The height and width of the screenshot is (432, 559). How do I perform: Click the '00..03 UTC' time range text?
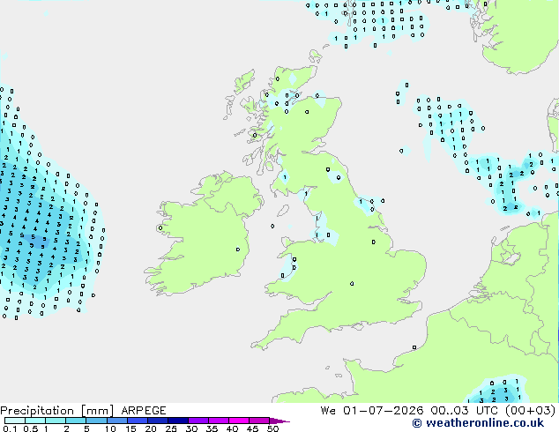(x=465, y=411)
